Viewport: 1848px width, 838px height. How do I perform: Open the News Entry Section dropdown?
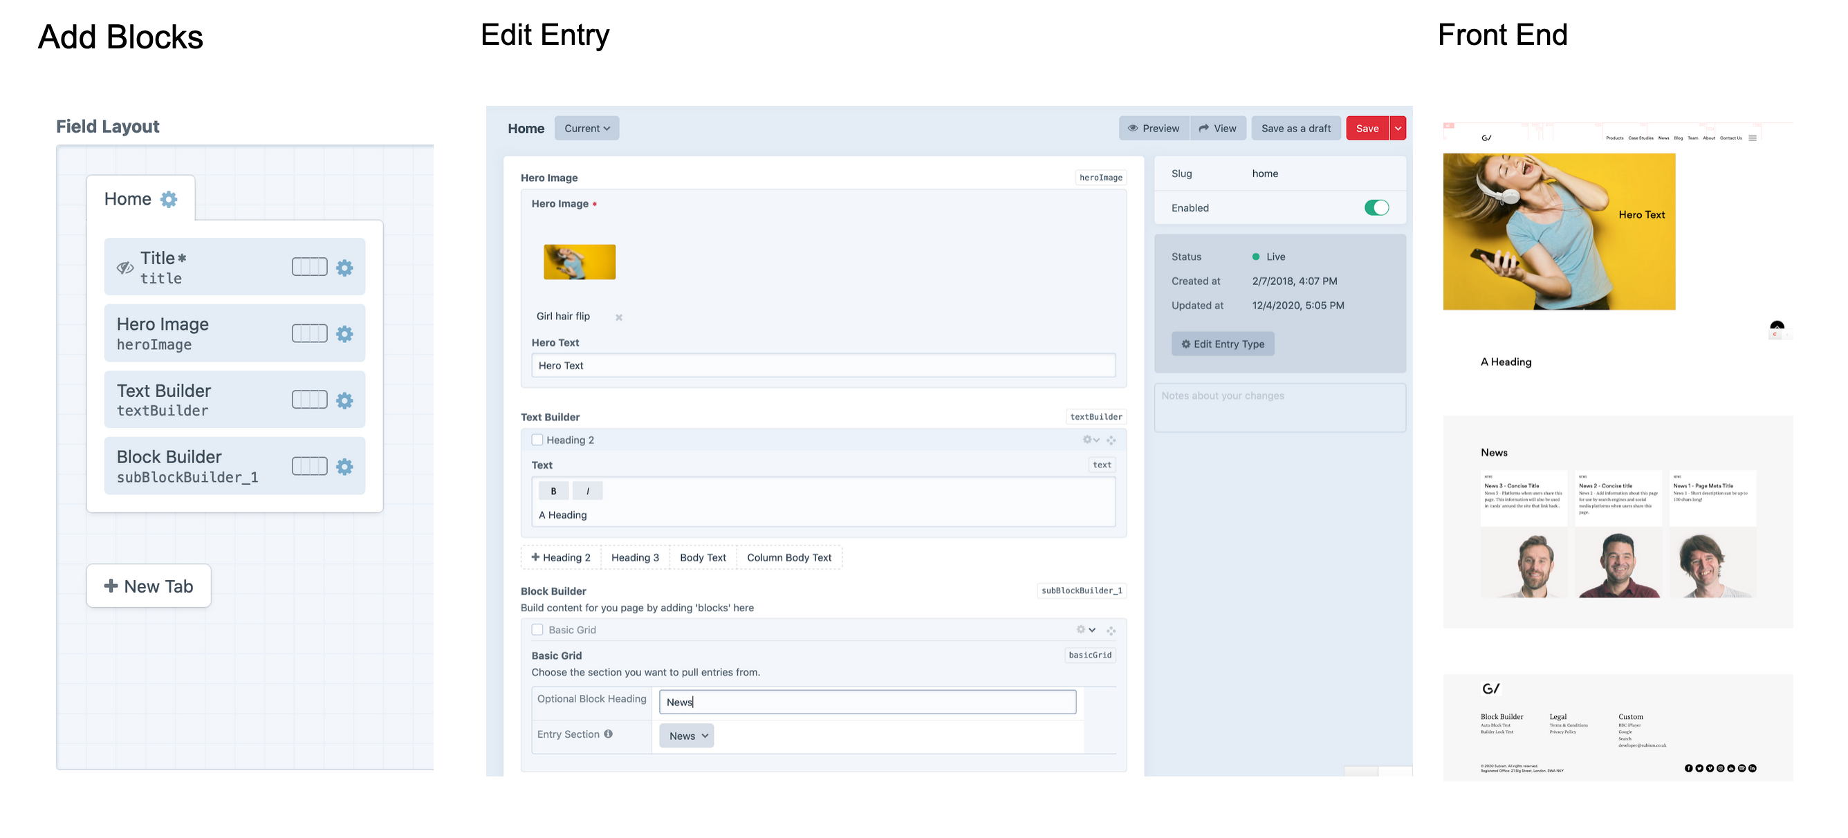tap(686, 736)
